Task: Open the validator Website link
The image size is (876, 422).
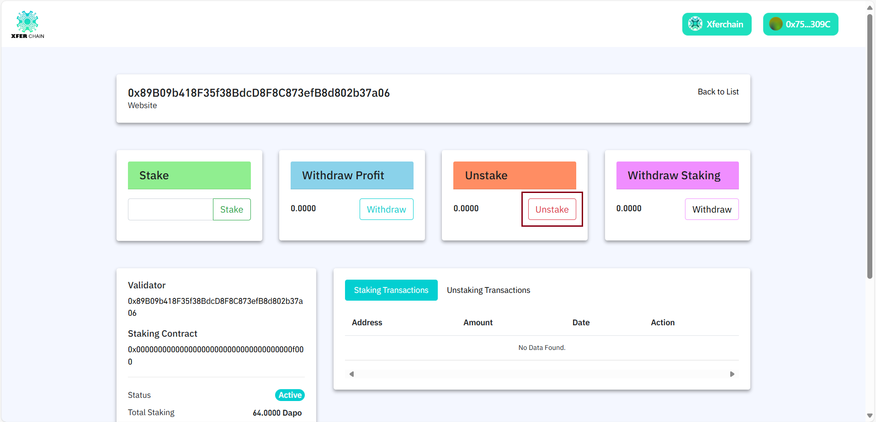Action: tap(142, 105)
